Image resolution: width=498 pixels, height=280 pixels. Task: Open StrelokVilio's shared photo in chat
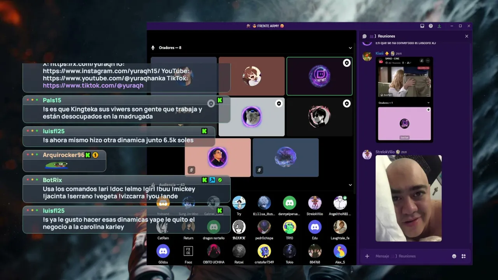tap(409, 198)
